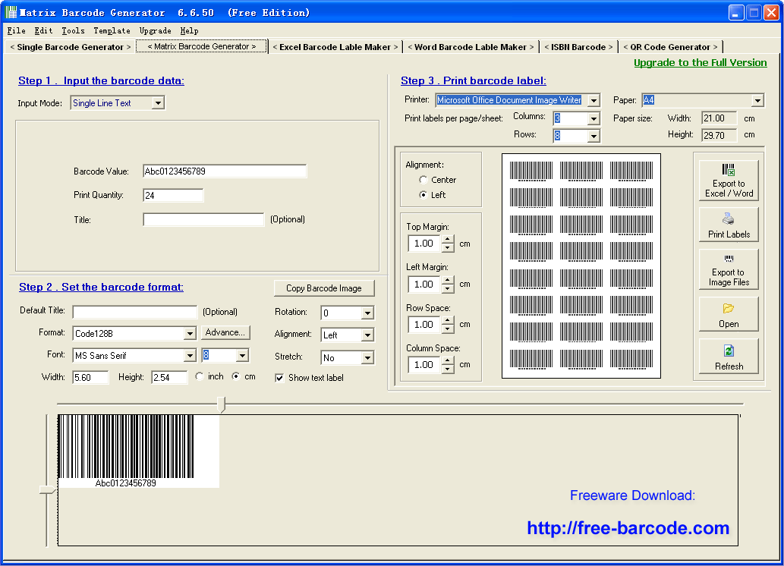Open the Upgrade to the Full Version link
The width and height of the screenshot is (784, 566).
point(699,62)
